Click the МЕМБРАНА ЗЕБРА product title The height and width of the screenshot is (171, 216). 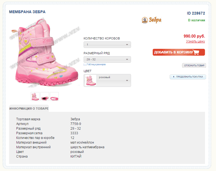(x=27, y=12)
